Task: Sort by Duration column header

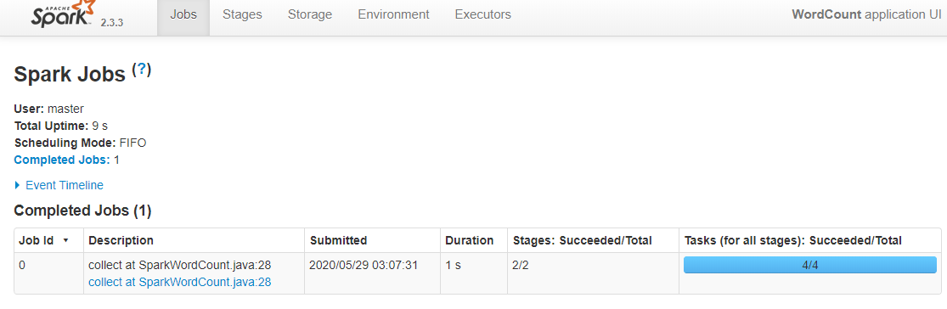Action: [470, 240]
